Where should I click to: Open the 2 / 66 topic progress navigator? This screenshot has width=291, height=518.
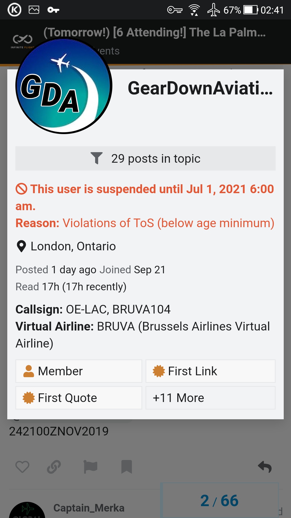pos(219,501)
